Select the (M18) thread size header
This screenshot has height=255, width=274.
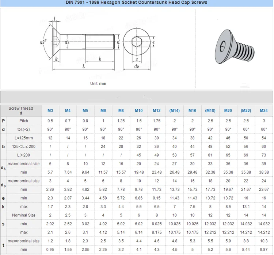point(210,111)
